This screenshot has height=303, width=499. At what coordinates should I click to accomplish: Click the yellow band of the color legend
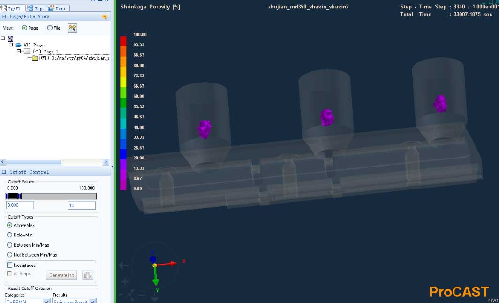123,82
